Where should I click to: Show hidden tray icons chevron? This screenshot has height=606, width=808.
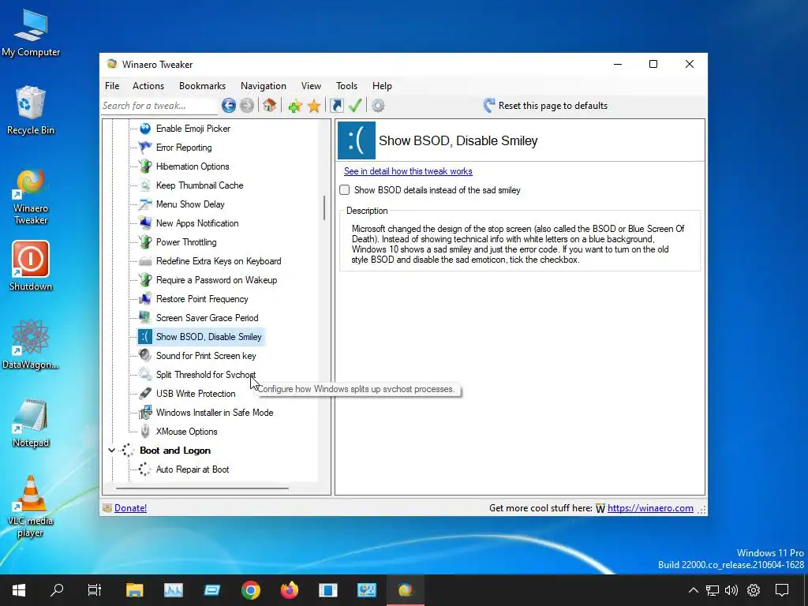point(694,590)
